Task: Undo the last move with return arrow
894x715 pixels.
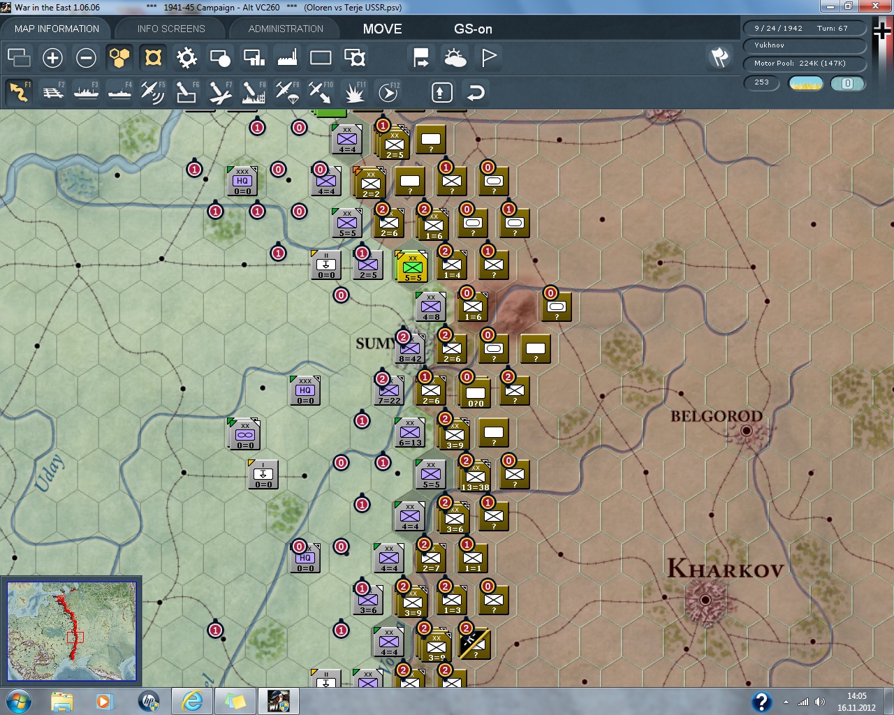Action: click(x=476, y=92)
